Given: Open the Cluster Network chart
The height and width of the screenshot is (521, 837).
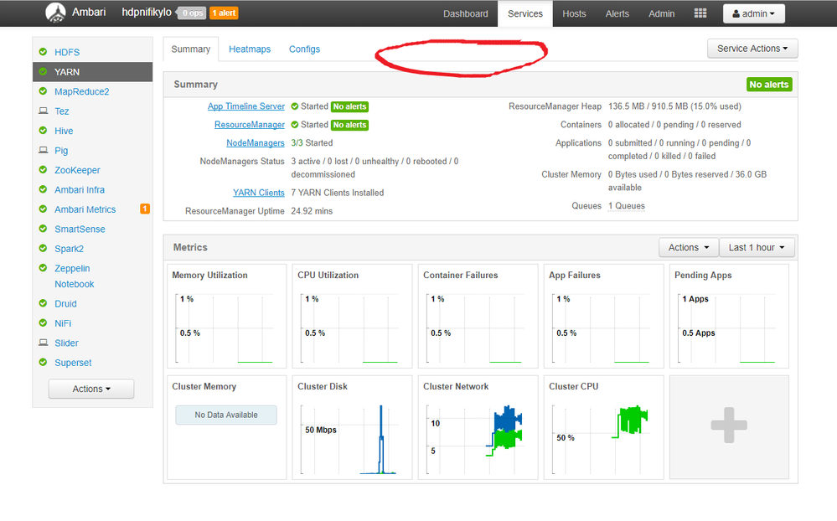Looking at the screenshot, I should click(x=478, y=427).
